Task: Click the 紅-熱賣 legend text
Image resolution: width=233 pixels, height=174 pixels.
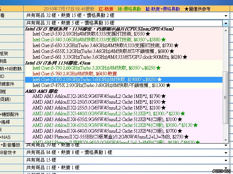Action: [106, 9]
